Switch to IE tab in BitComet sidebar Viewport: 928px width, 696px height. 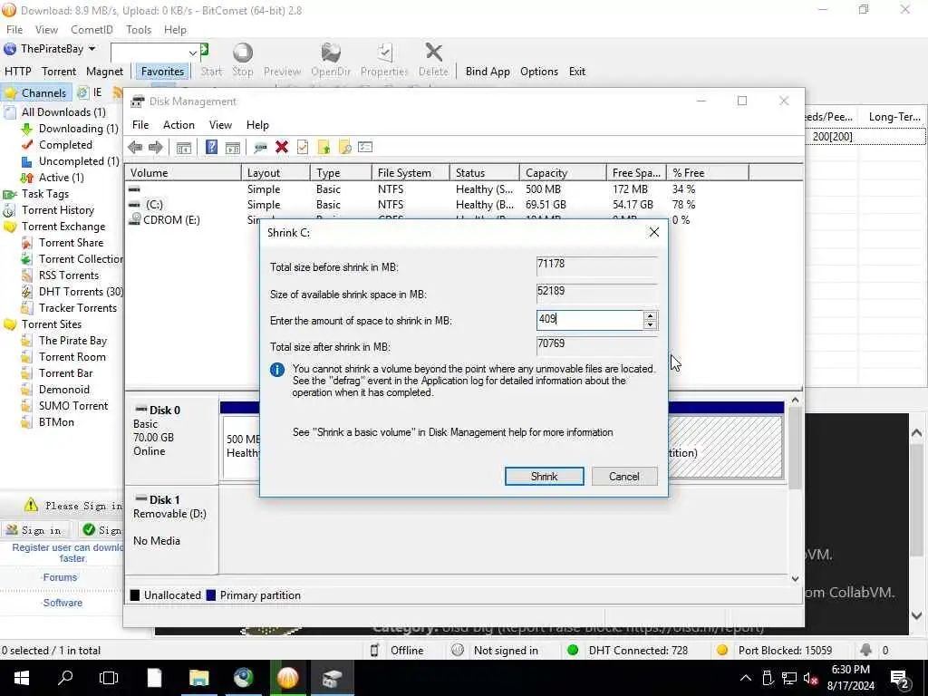point(91,92)
